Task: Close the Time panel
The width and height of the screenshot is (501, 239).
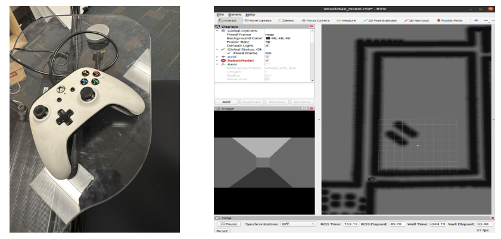Action: [x=492, y=218]
